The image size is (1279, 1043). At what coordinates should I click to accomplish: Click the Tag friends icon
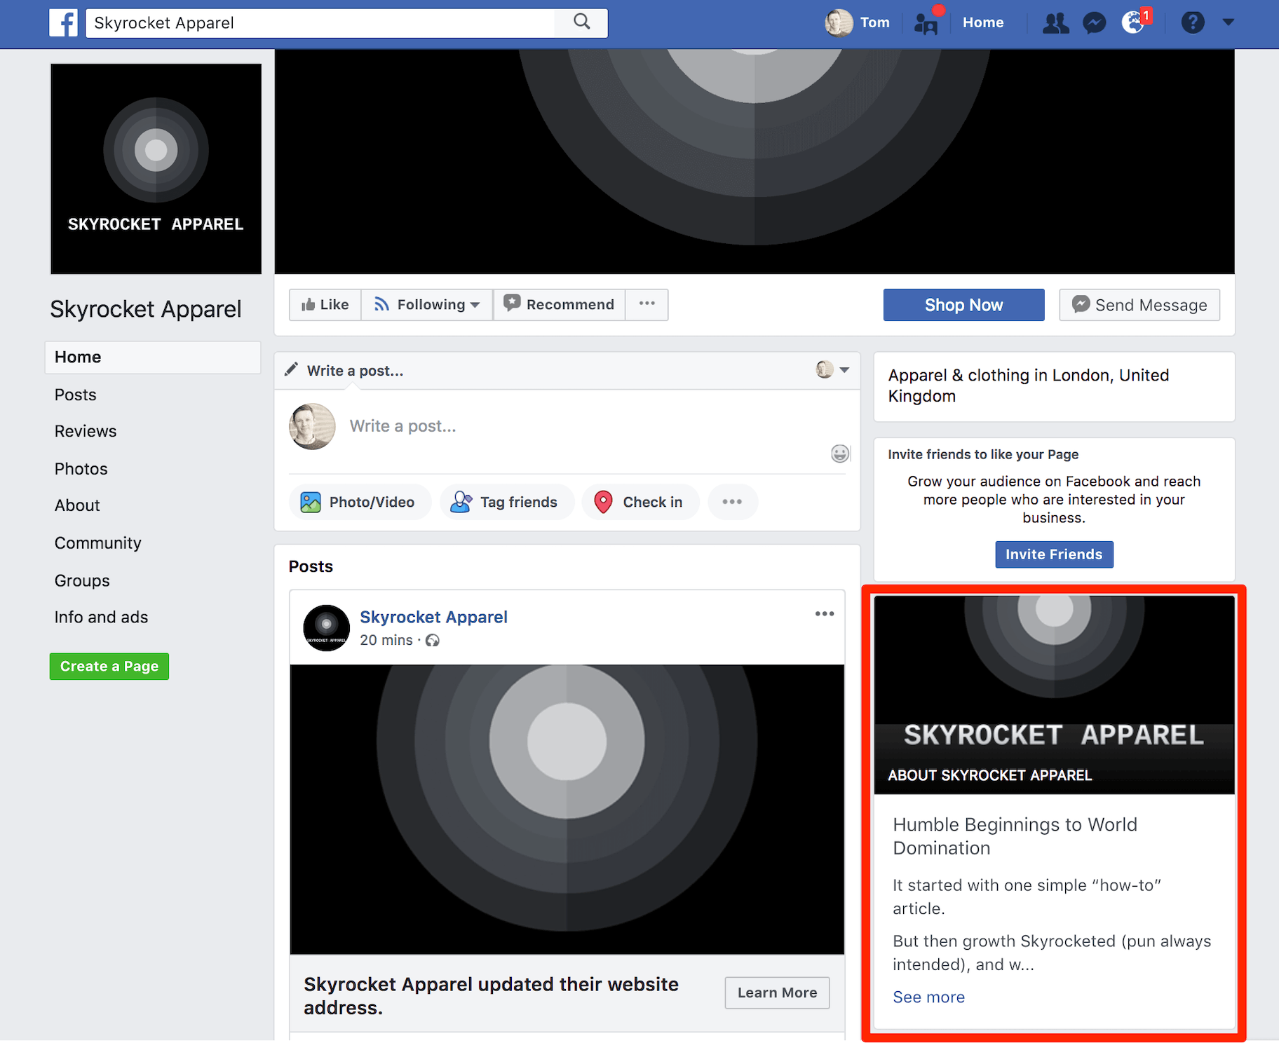(461, 502)
